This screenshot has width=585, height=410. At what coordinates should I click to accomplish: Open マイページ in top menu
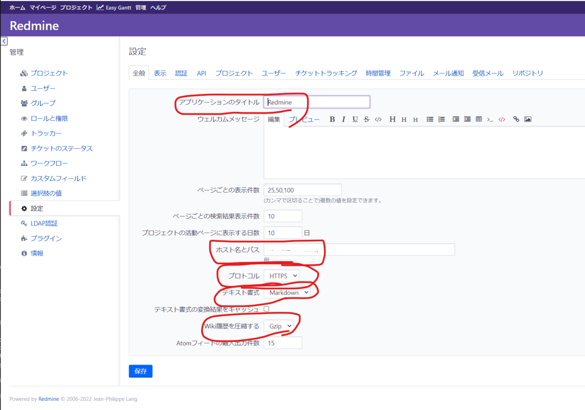click(42, 7)
